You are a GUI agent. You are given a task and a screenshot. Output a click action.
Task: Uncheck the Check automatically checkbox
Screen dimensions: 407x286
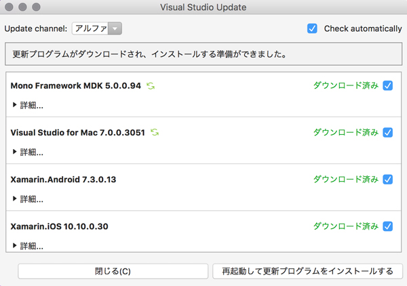[x=312, y=28]
